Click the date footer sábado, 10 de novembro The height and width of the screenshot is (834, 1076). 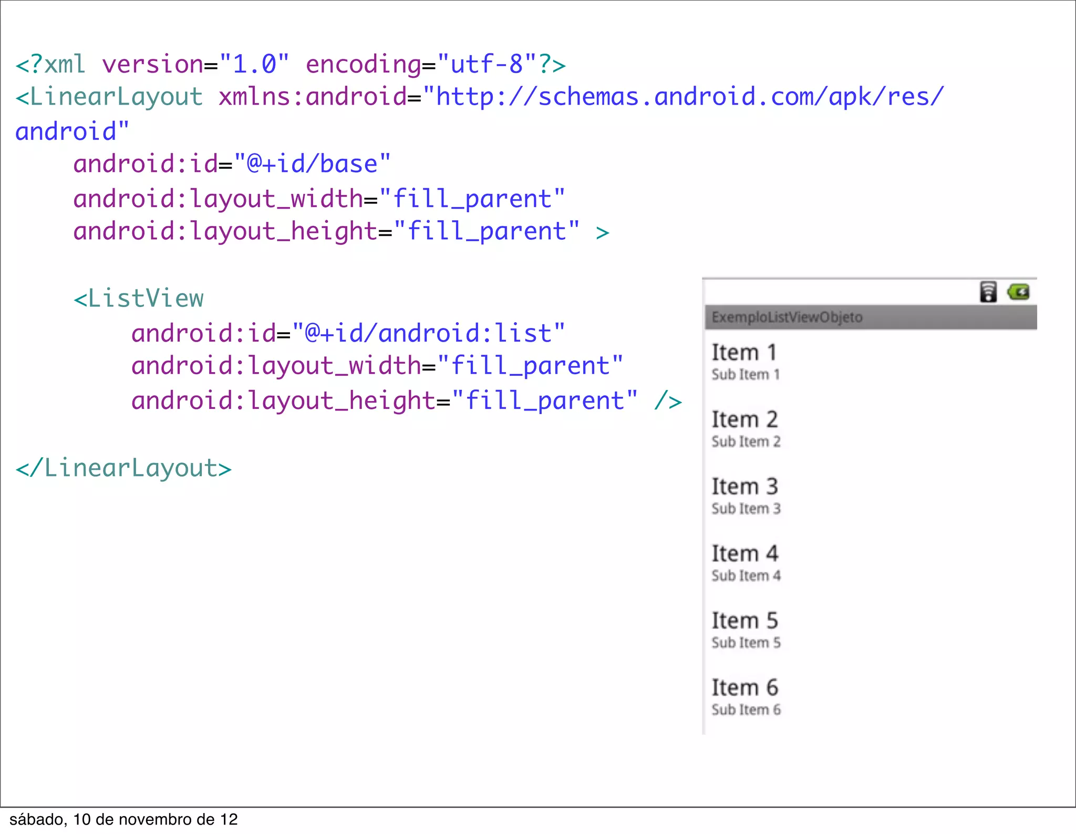123,819
